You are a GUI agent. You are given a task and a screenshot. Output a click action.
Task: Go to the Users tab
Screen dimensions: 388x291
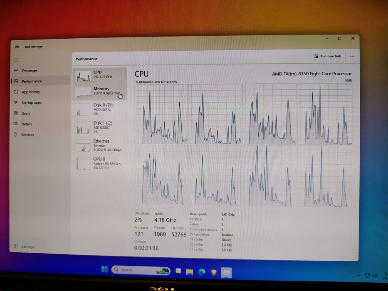pyautogui.click(x=40, y=113)
